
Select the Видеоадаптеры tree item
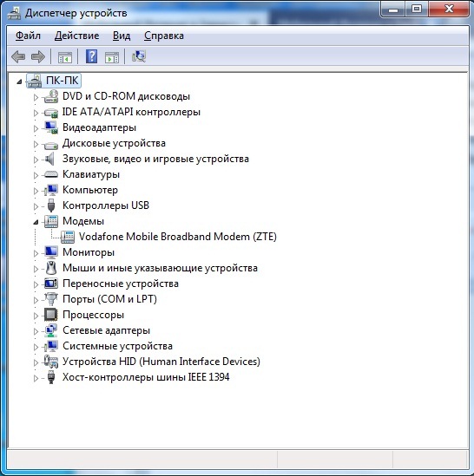[99, 127]
